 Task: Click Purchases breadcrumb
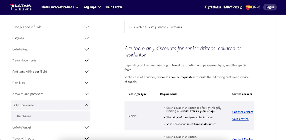pos(175,27)
